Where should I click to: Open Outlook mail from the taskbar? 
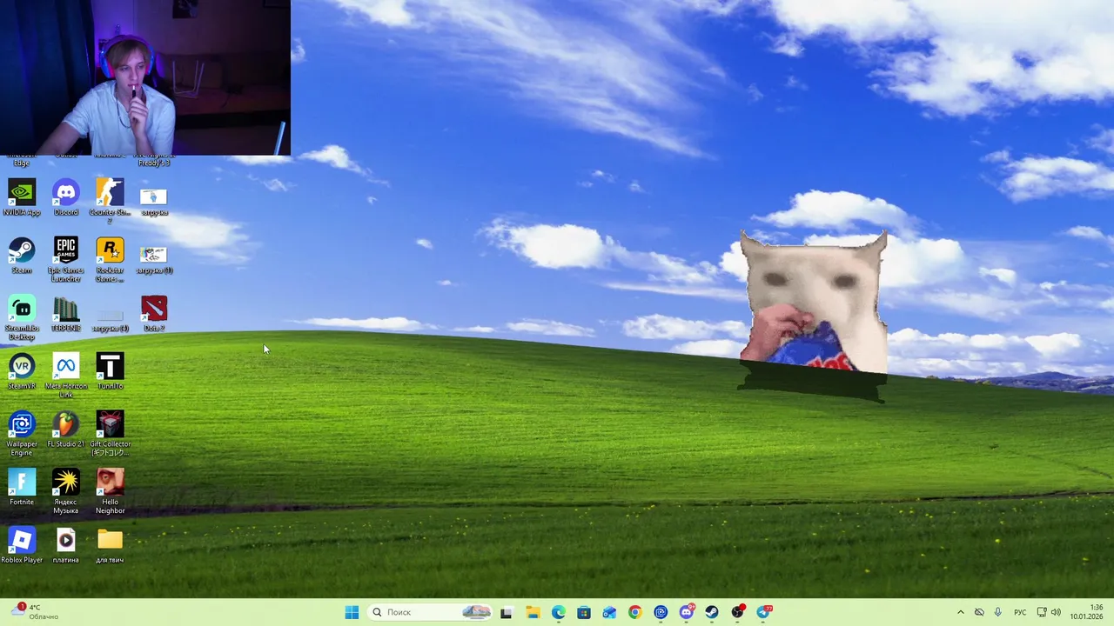pos(609,612)
